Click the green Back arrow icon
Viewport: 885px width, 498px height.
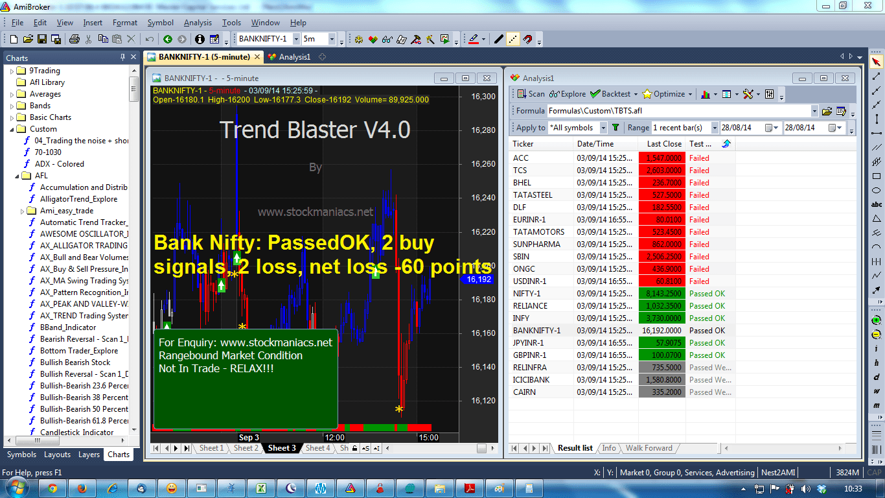pos(168,39)
